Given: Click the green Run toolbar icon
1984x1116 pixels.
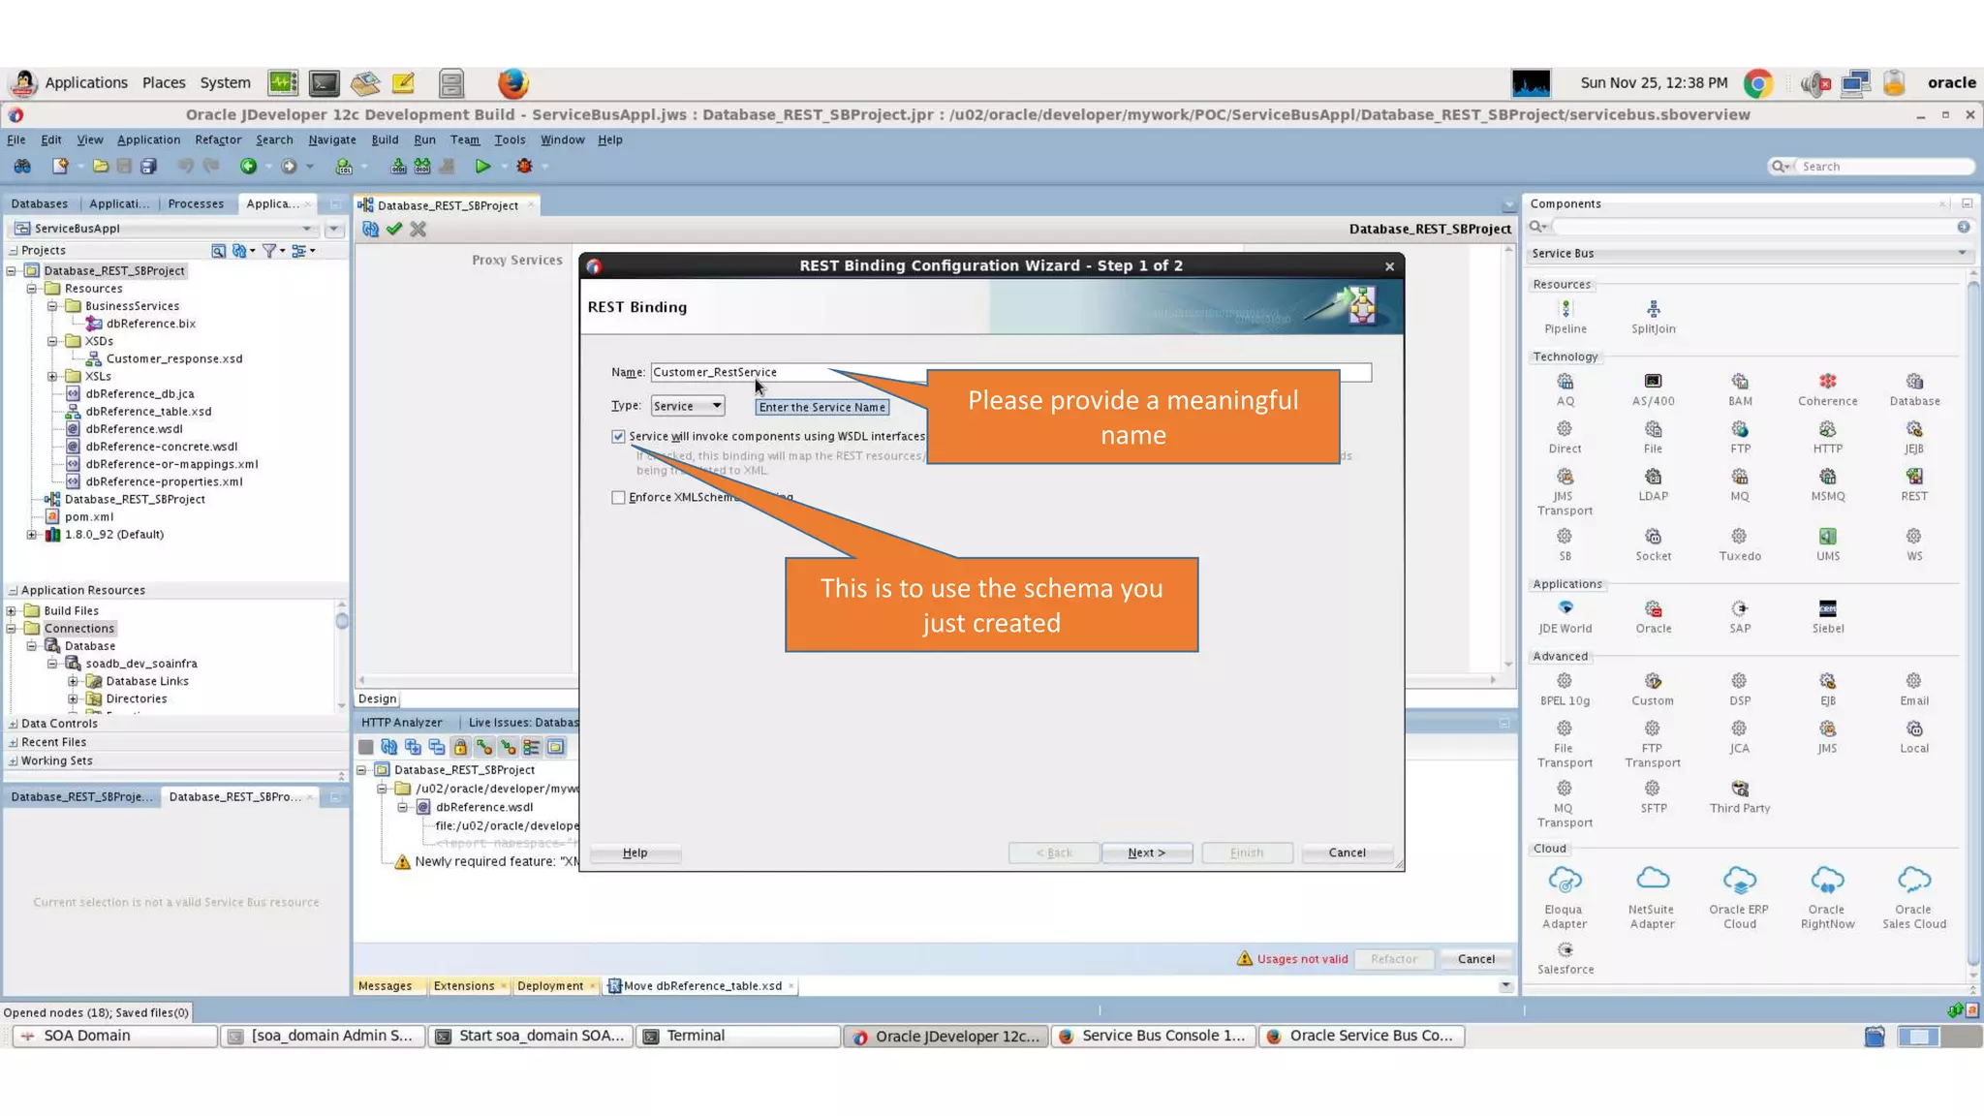Looking at the screenshot, I should (482, 167).
